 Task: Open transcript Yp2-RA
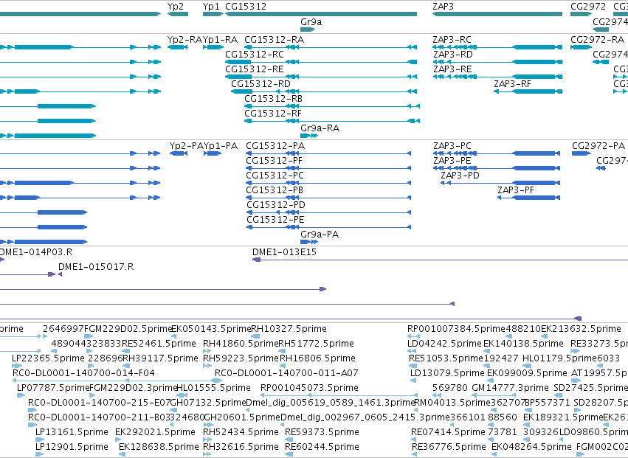click(x=184, y=40)
